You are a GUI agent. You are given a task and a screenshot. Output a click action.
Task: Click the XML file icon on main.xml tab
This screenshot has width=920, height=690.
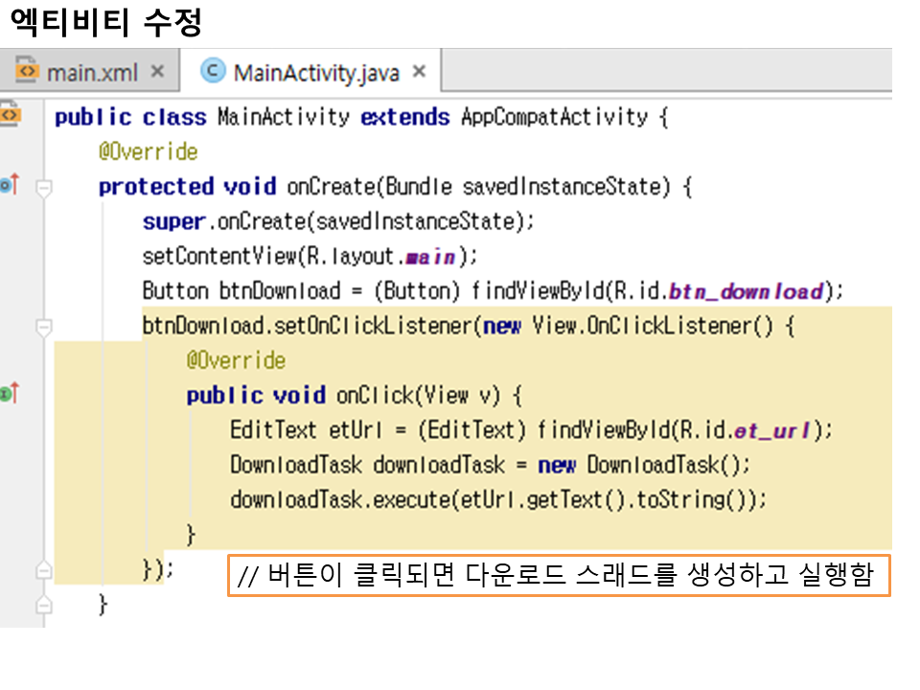coord(29,72)
